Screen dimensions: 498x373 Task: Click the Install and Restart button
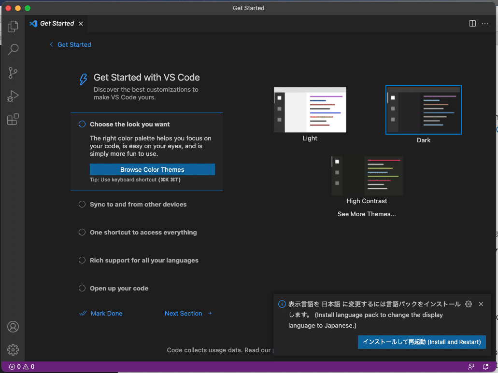coord(421,342)
